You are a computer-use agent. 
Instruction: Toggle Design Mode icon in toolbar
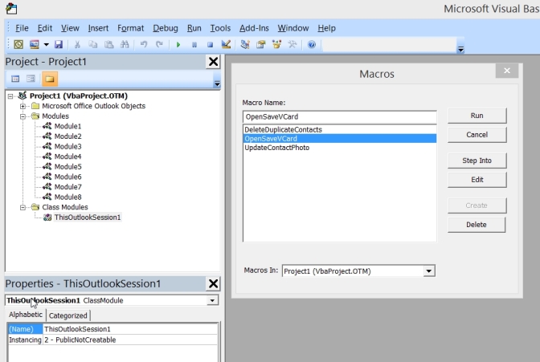[x=226, y=44]
